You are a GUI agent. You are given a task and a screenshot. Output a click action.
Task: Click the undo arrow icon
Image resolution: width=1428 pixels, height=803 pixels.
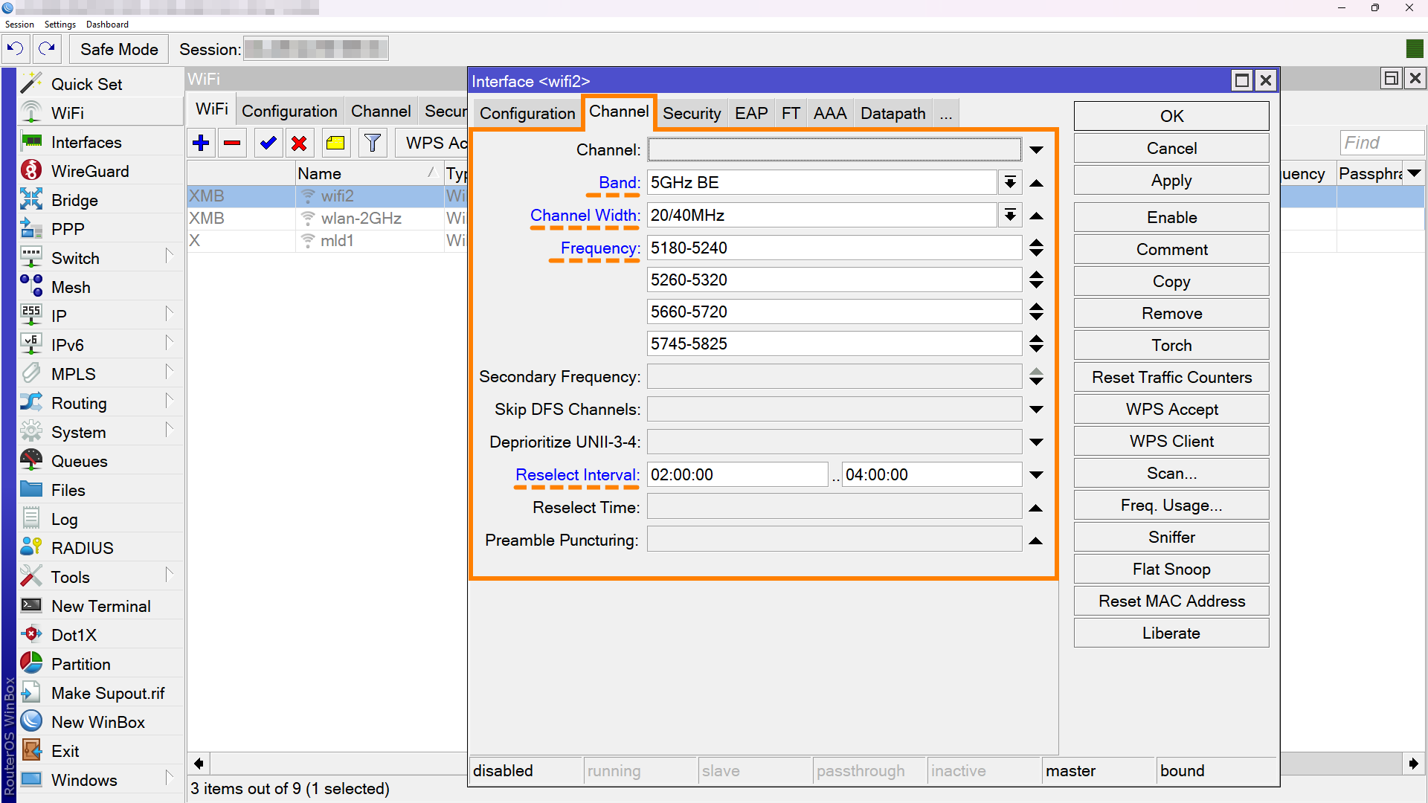click(16, 49)
